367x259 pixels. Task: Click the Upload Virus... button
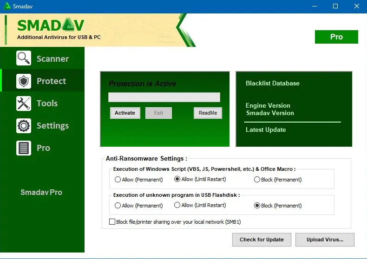coord(325,240)
